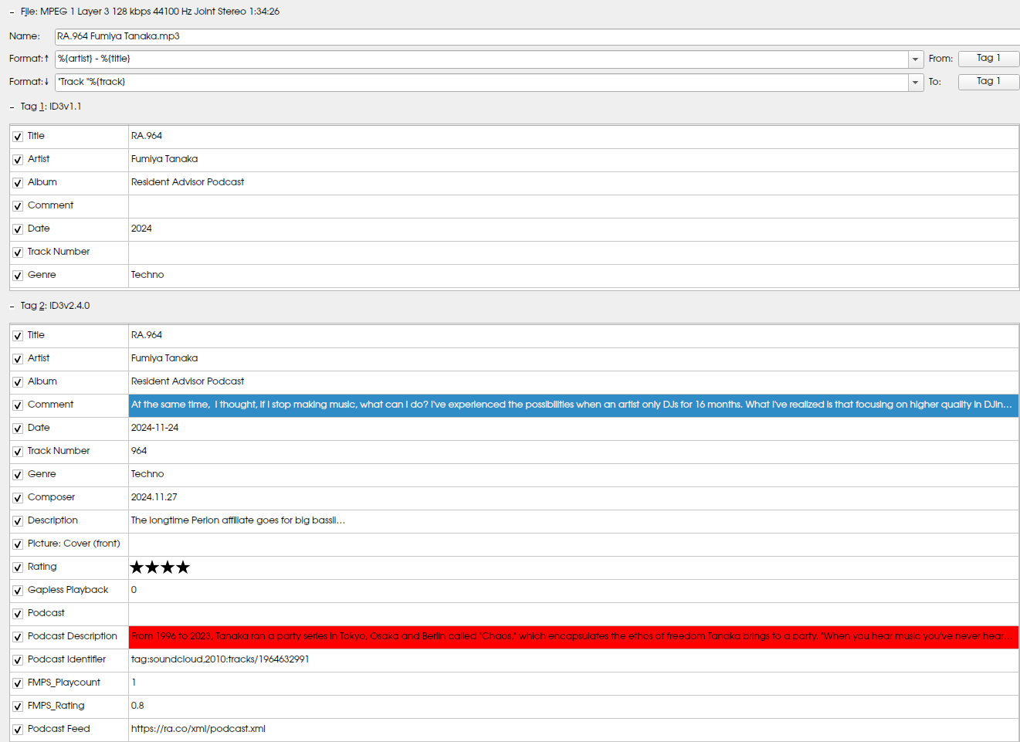Click the From Tag 1 button

coord(988,59)
